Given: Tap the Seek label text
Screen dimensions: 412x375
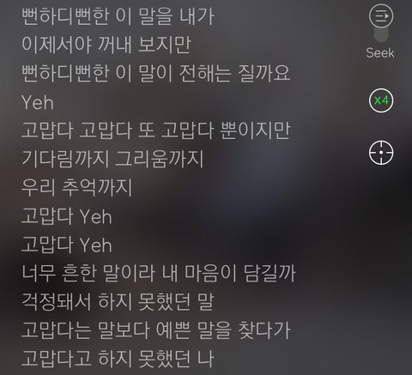Looking at the screenshot, I should 380,53.
